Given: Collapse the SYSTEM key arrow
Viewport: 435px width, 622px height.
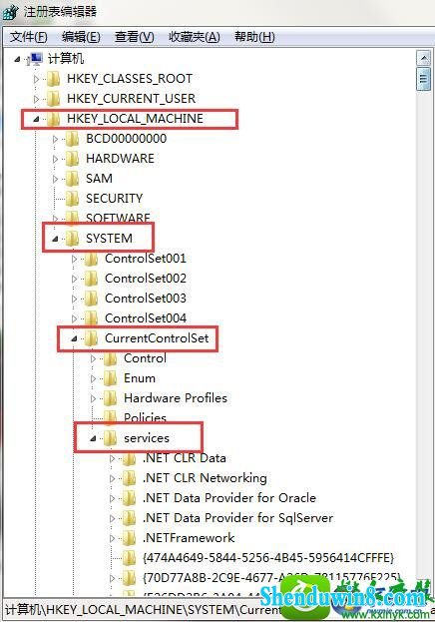Looking at the screenshot, I should click(x=55, y=239).
